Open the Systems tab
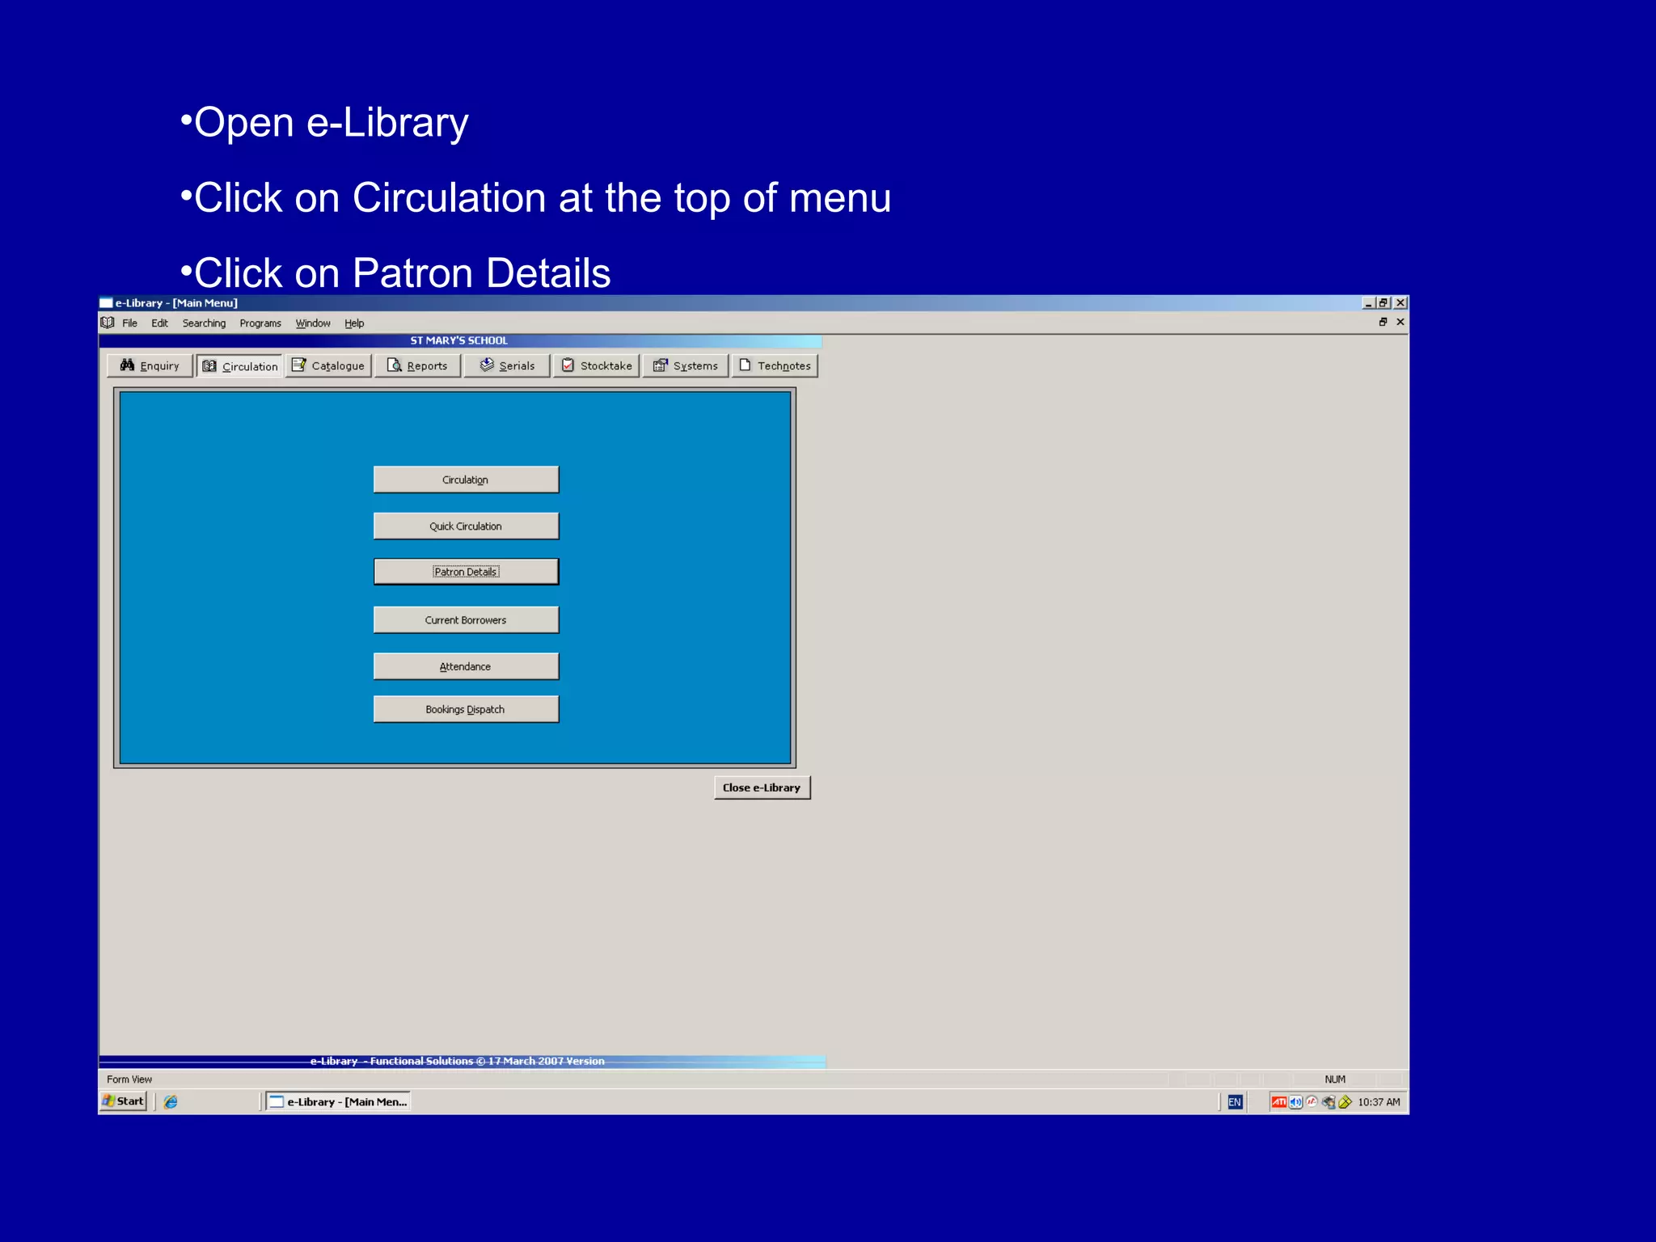Screen dimensions: 1656x1242 click(686, 365)
